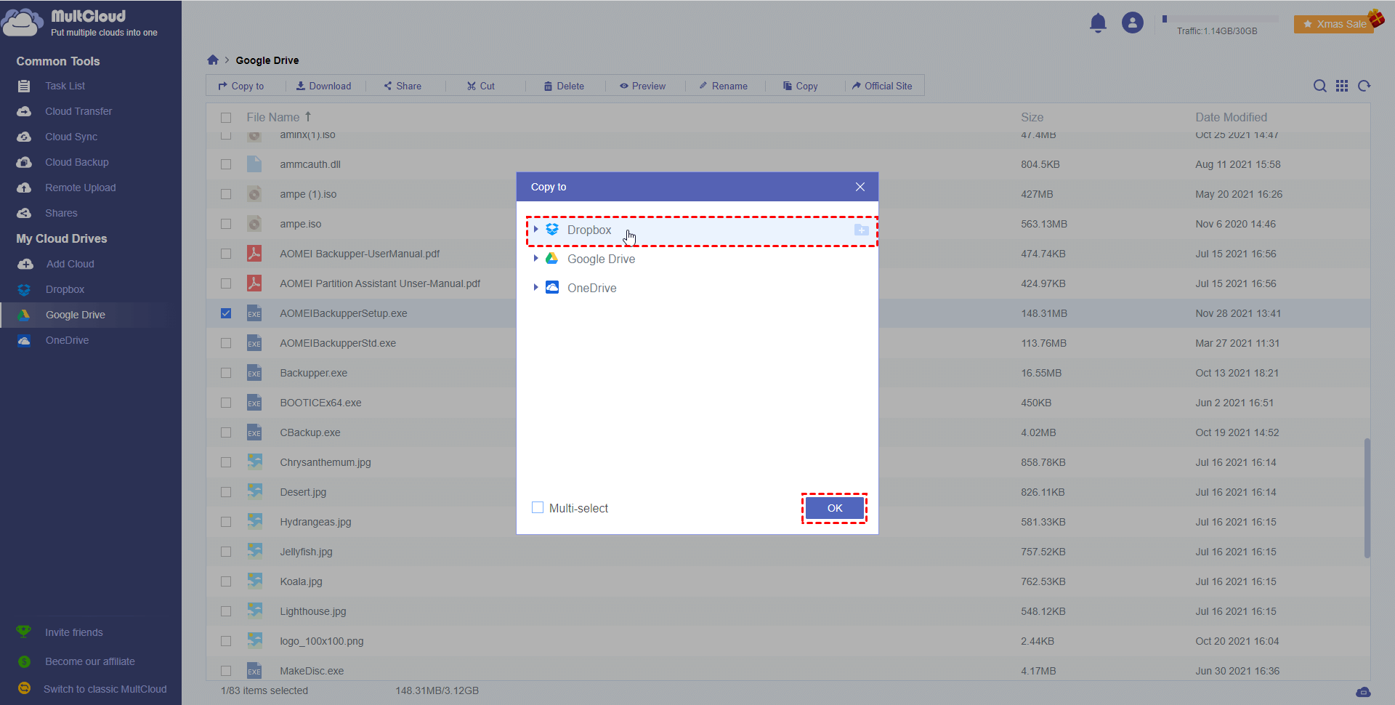Click file icon of ammcauth.dll
Screen dimensions: 1395x705
254,164
